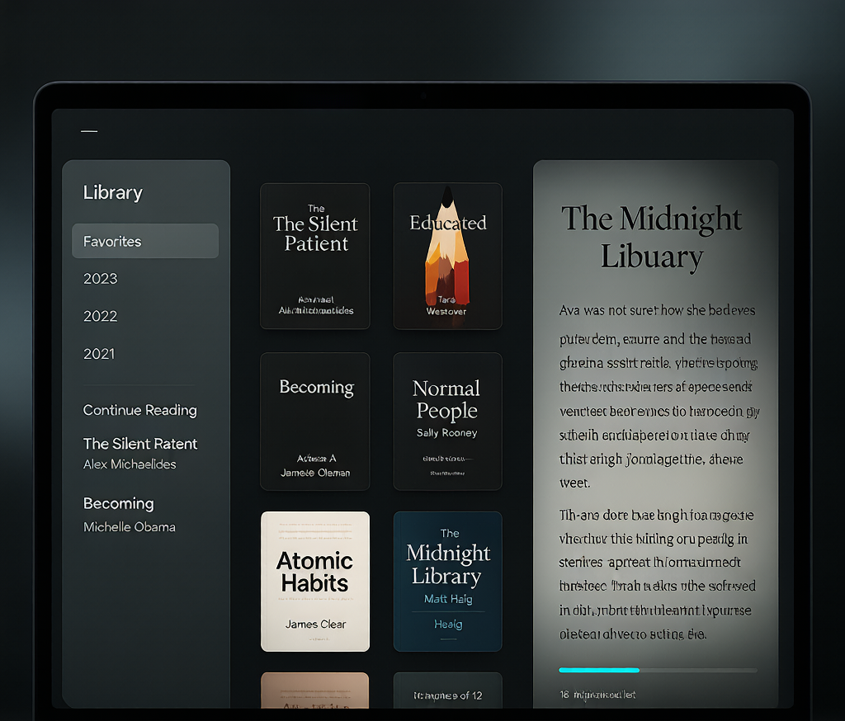Click the Continue Reading heading
845x721 pixels.
(x=140, y=410)
